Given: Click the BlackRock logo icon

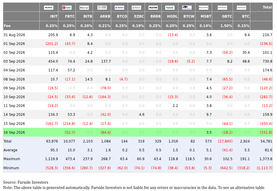Looking at the screenshot, I should (x=49, y=8).
